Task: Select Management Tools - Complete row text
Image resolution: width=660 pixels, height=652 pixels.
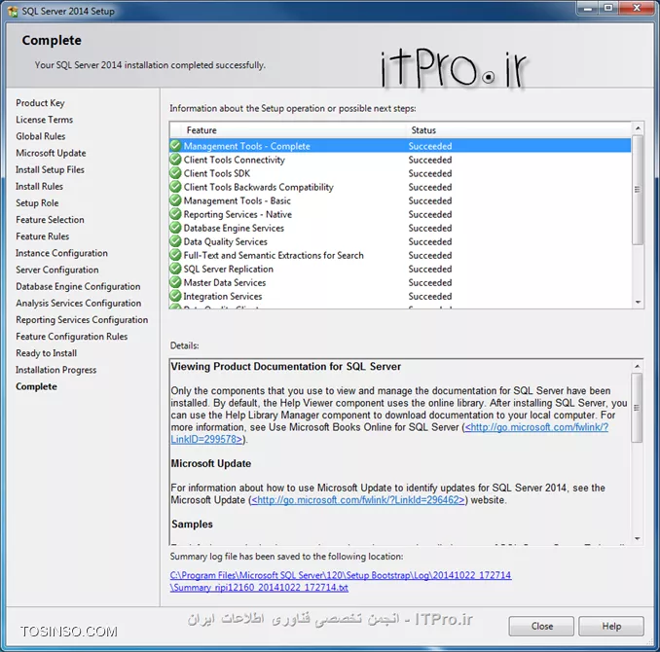Action: (x=246, y=146)
